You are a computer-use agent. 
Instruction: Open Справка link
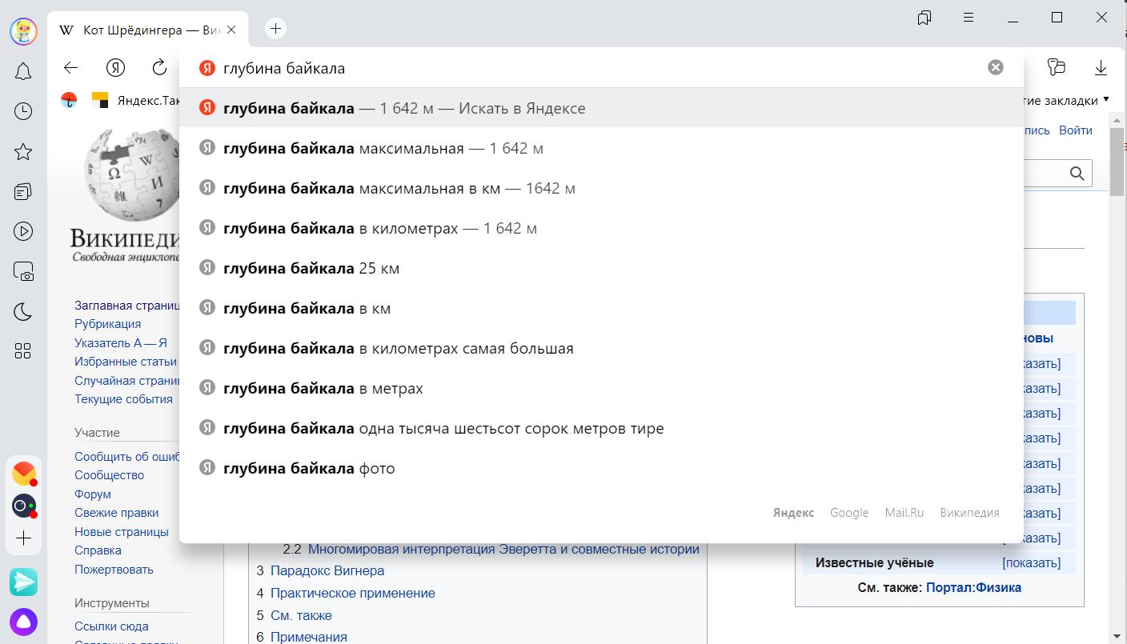point(98,550)
